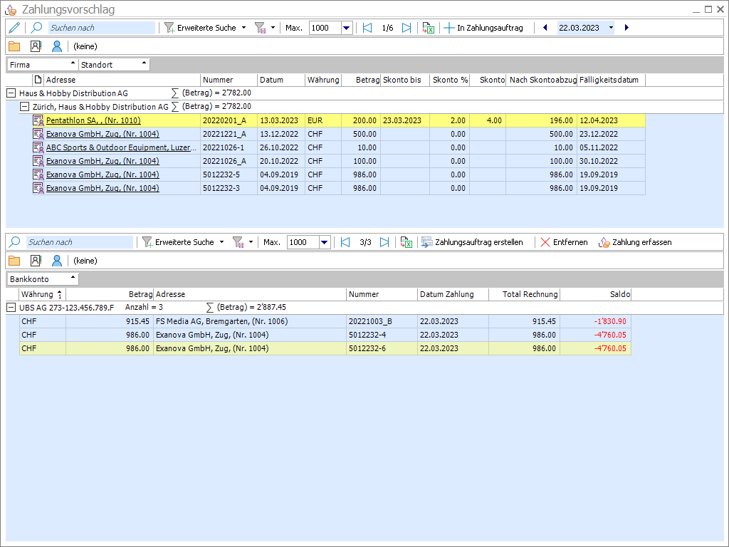The height and width of the screenshot is (547, 729).
Task: Click Zahlungsauftrag erstellen button
Action: click(x=472, y=242)
